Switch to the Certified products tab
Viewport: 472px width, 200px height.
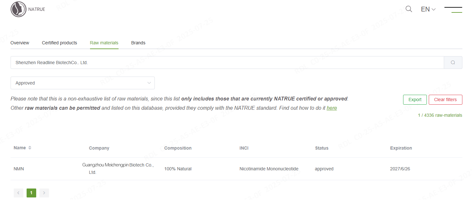point(60,43)
